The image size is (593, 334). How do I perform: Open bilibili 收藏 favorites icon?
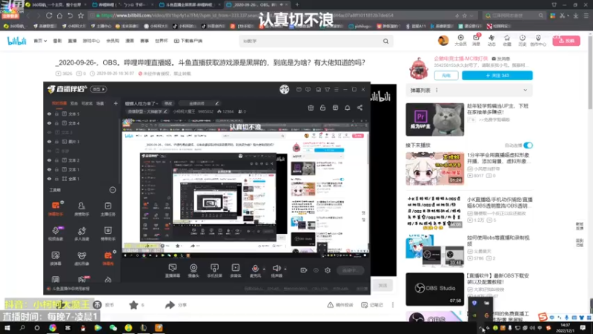(507, 40)
